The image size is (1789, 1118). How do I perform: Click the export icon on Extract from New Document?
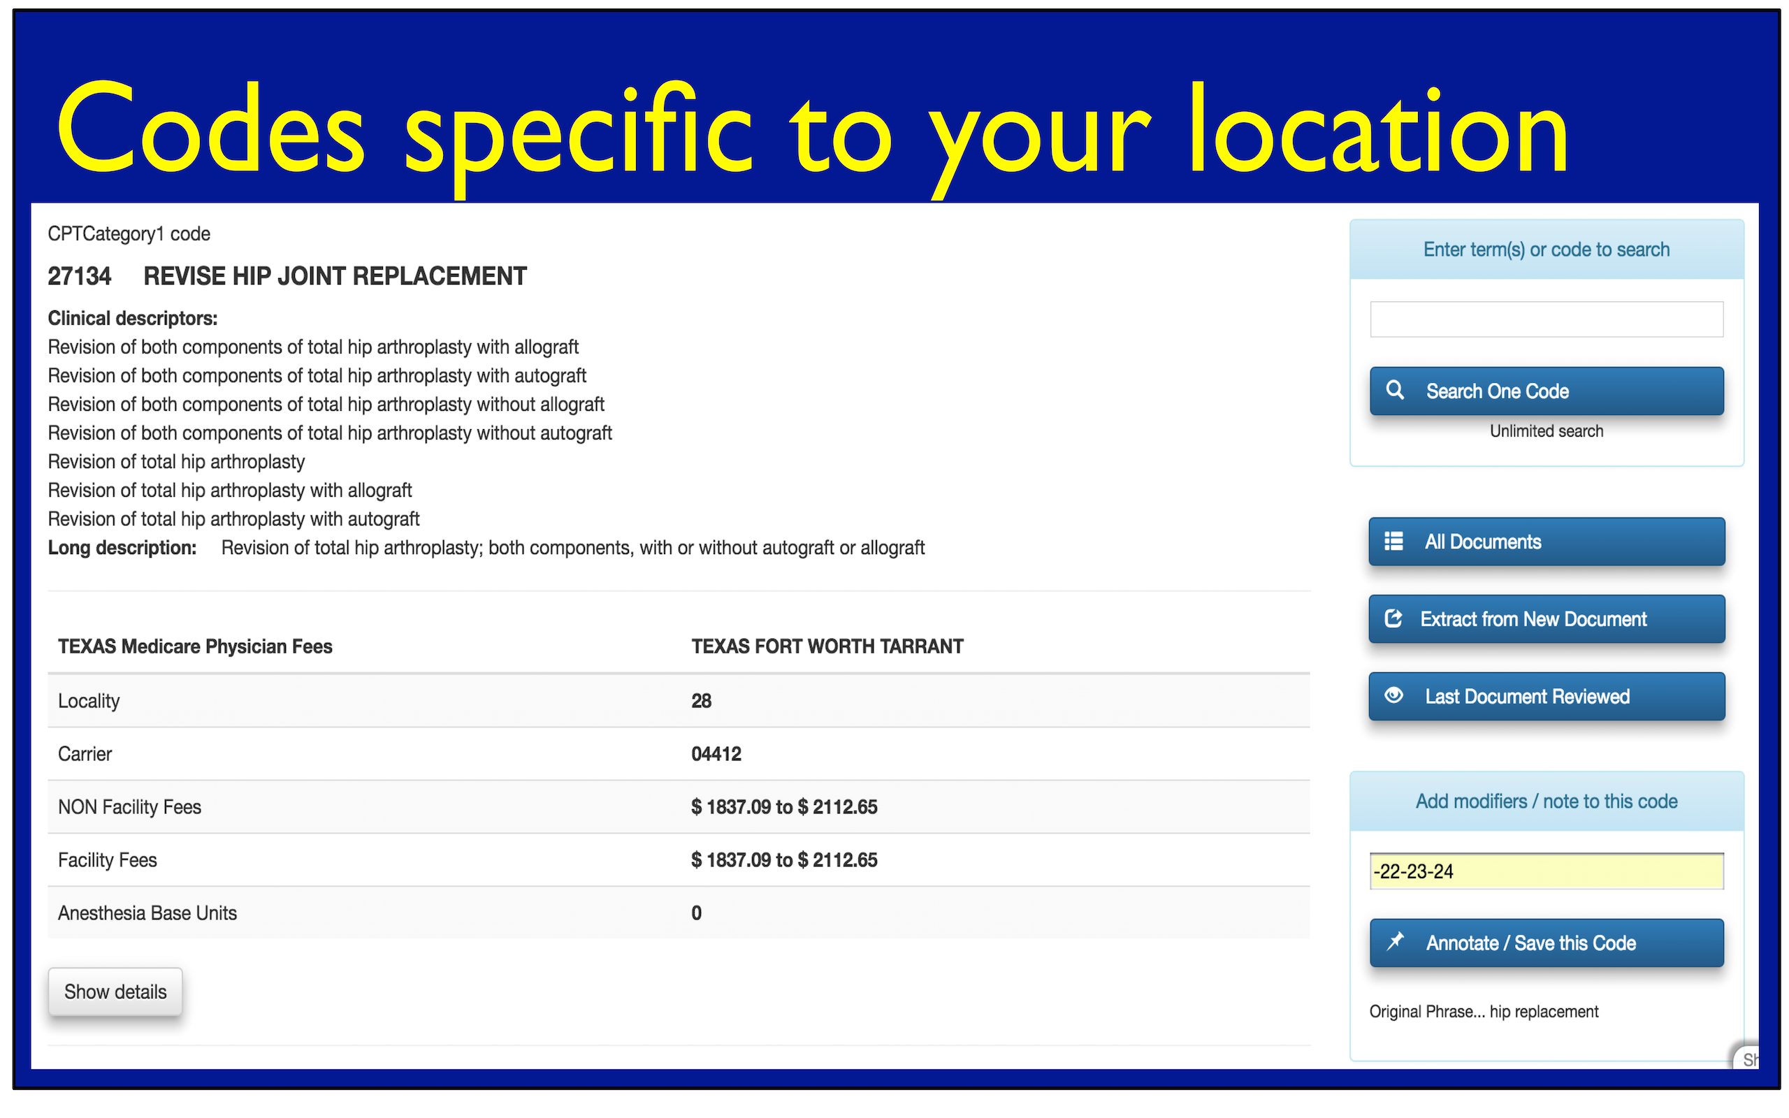tap(1393, 619)
